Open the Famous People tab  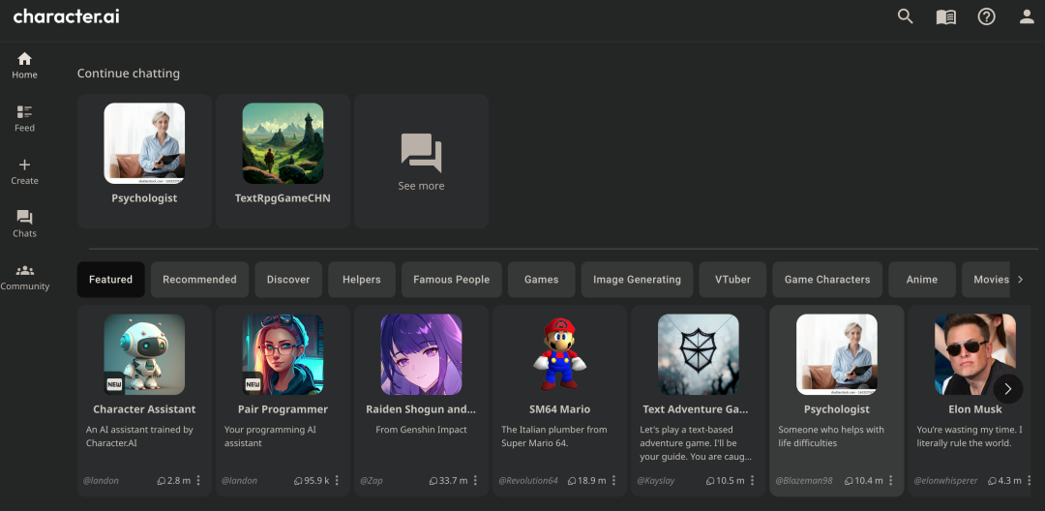451,279
